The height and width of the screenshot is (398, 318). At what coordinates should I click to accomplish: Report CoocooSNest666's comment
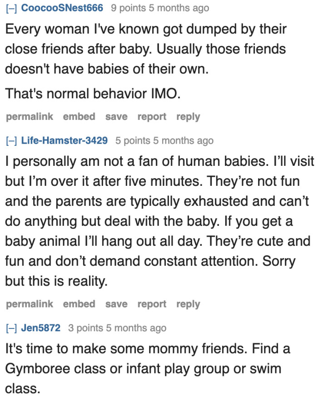coord(151,117)
